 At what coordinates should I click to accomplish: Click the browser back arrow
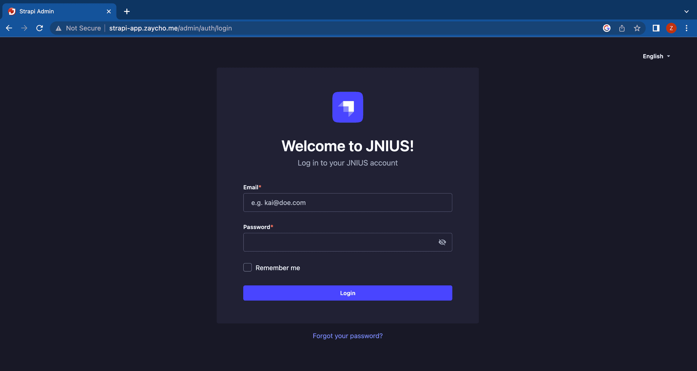pos(9,28)
